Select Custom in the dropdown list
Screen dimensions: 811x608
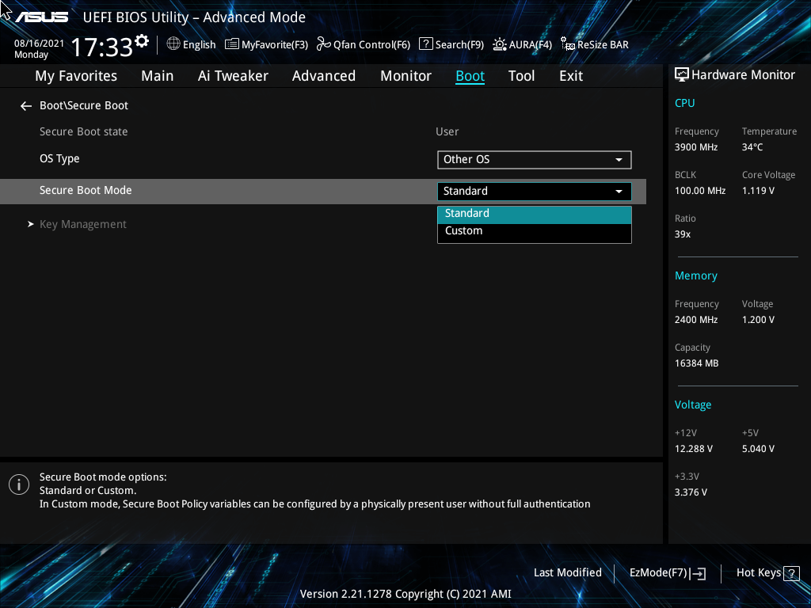click(x=535, y=231)
